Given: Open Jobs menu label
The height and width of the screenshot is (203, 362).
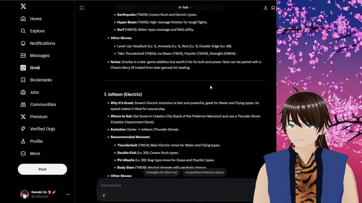Looking at the screenshot, I should tap(35, 92).
